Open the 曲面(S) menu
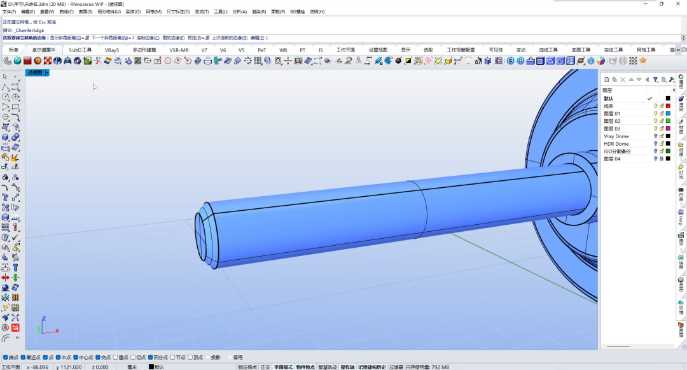 point(85,12)
